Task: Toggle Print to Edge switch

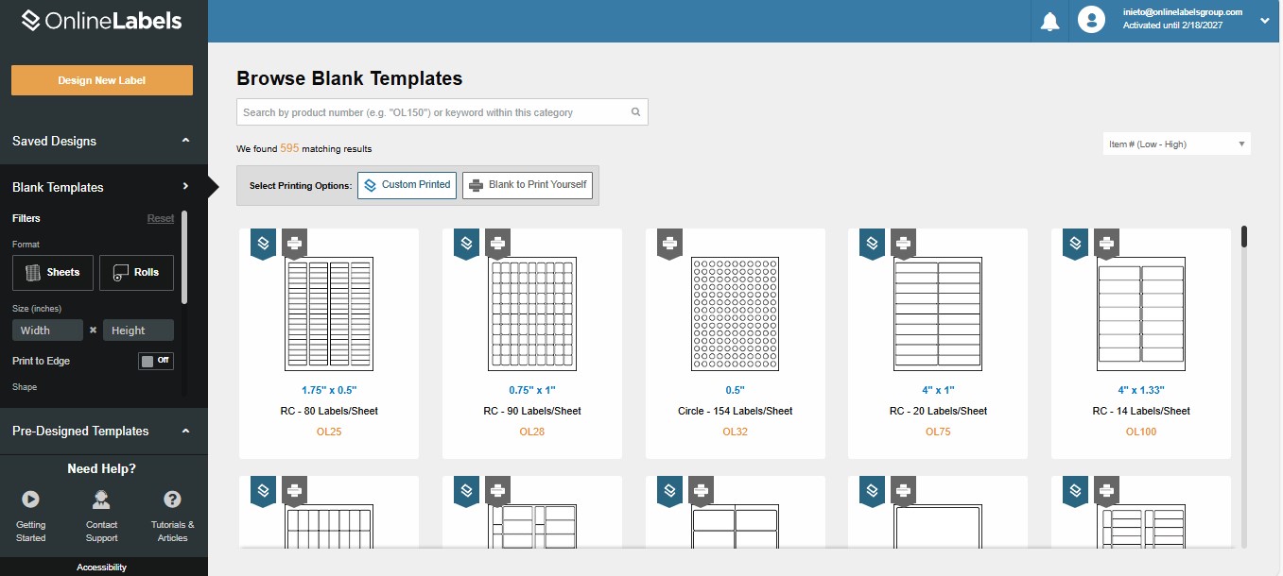Action: [x=156, y=361]
